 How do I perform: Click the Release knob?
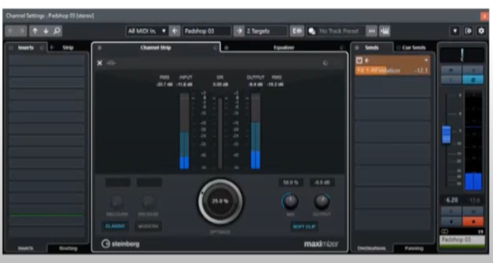148,201
